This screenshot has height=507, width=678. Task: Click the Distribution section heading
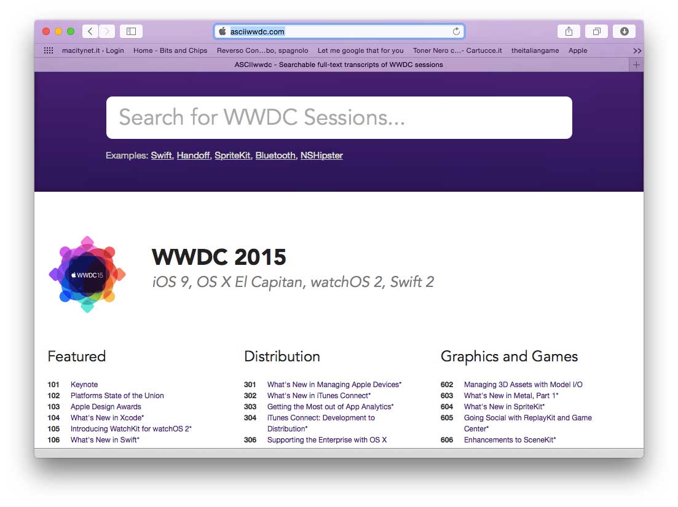click(x=282, y=356)
